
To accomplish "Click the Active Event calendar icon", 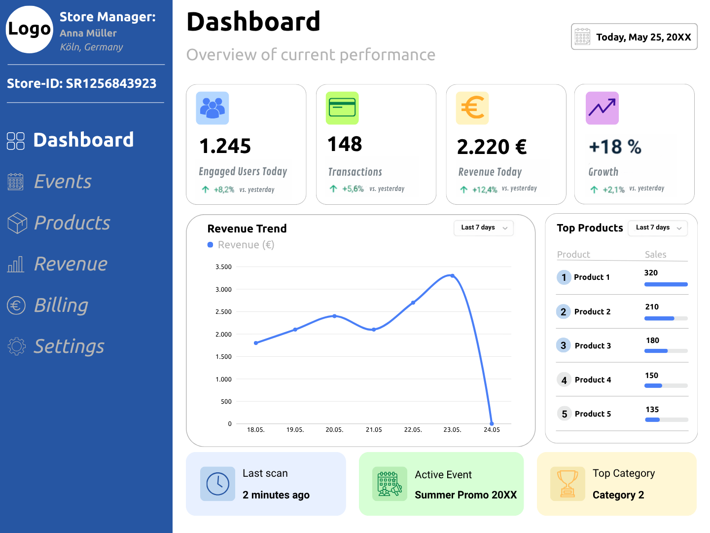I will click(389, 484).
